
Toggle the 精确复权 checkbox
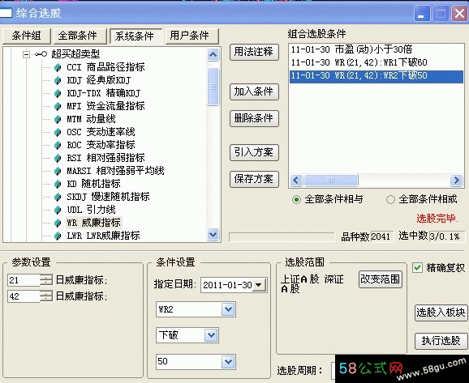pyautogui.click(x=417, y=267)
